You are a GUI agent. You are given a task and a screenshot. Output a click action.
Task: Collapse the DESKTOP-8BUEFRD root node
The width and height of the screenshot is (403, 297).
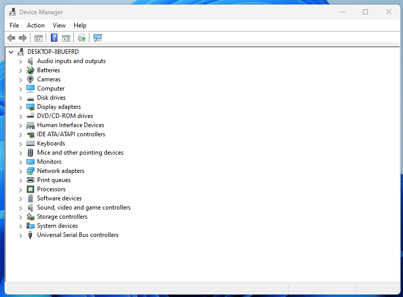(x=11, y=52)
